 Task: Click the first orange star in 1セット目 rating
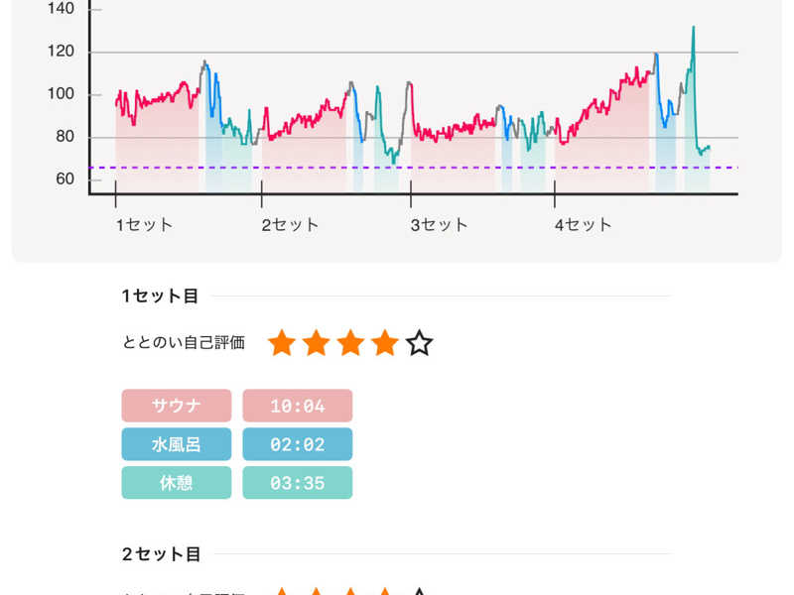(282, 344)
